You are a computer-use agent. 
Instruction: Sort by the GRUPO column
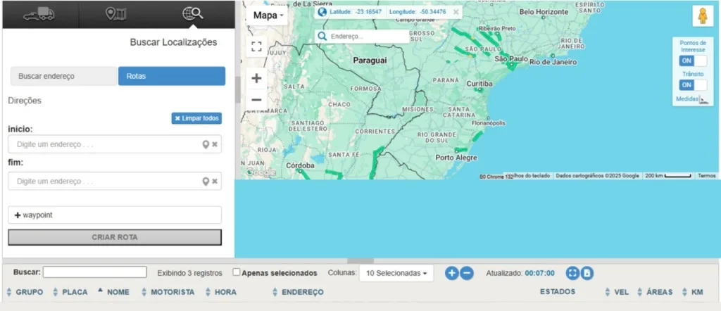point(25,292)
